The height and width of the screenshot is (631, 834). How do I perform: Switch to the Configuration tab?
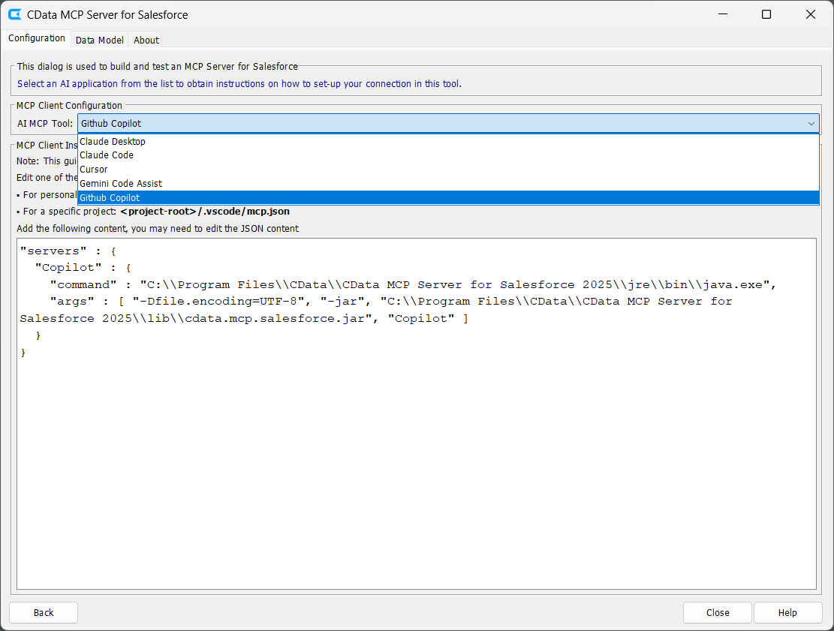[x=37, y=38]
